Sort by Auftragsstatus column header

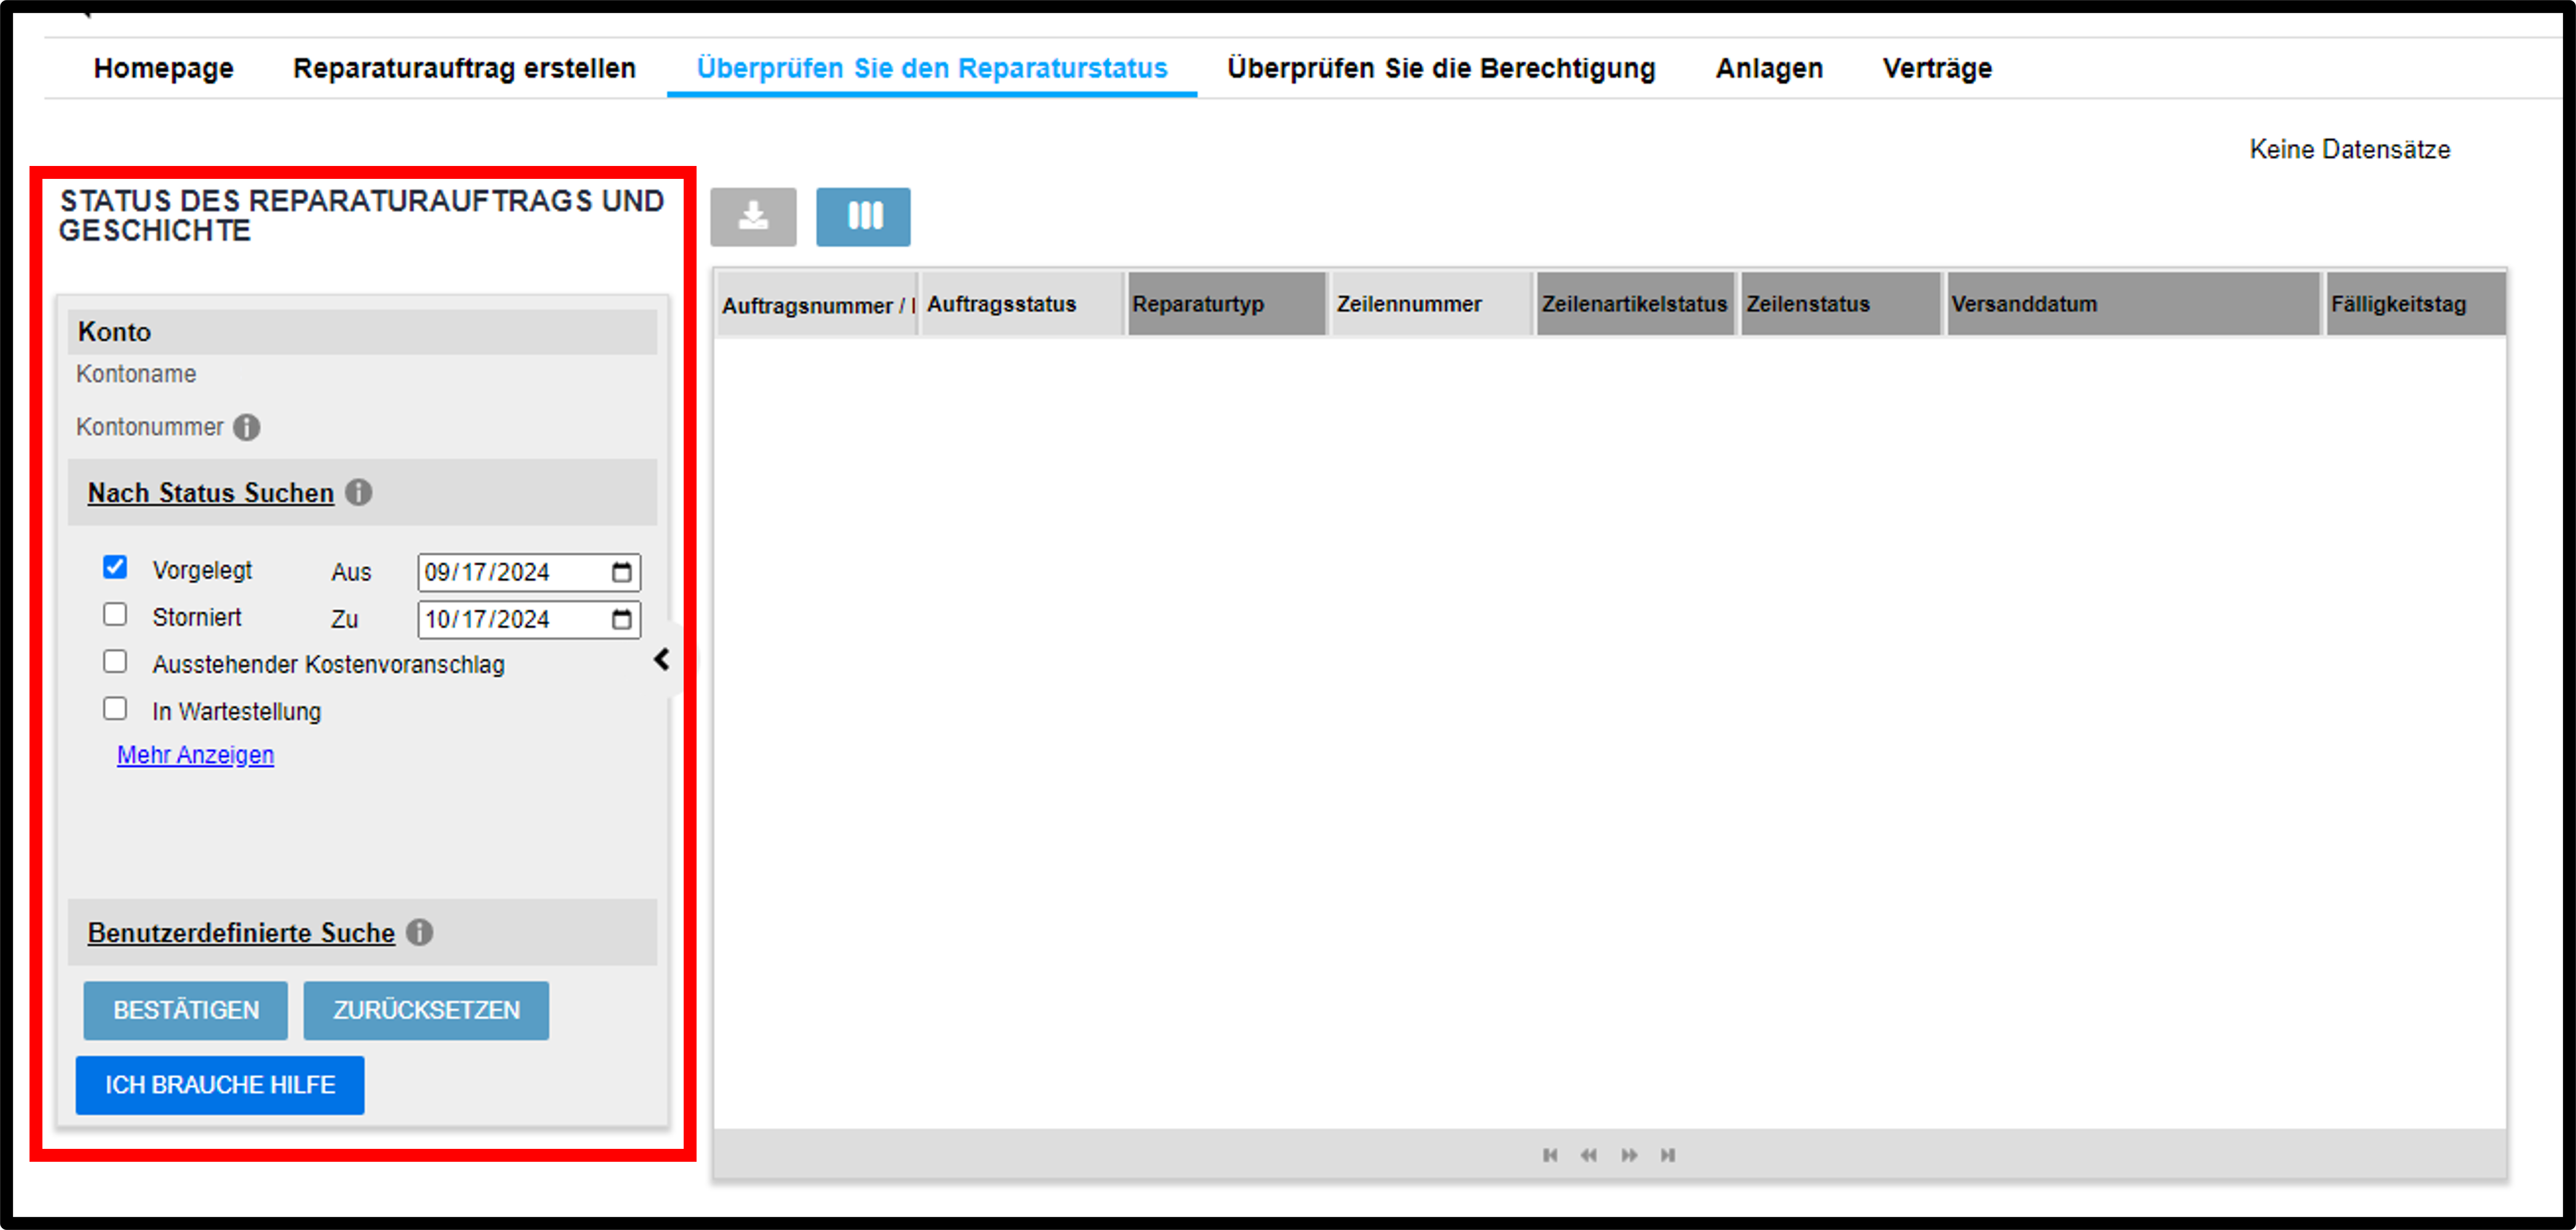tap(1022, 304)
